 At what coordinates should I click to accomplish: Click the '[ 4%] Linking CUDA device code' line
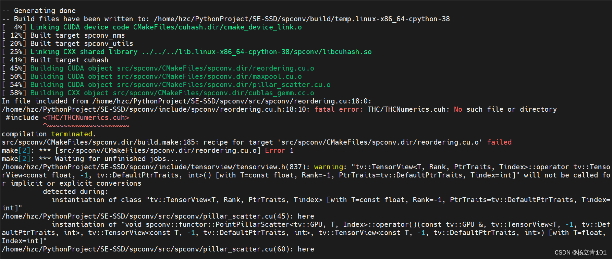click(x=152, y=27)
